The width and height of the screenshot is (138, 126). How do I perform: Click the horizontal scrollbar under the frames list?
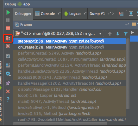[60, 123]
